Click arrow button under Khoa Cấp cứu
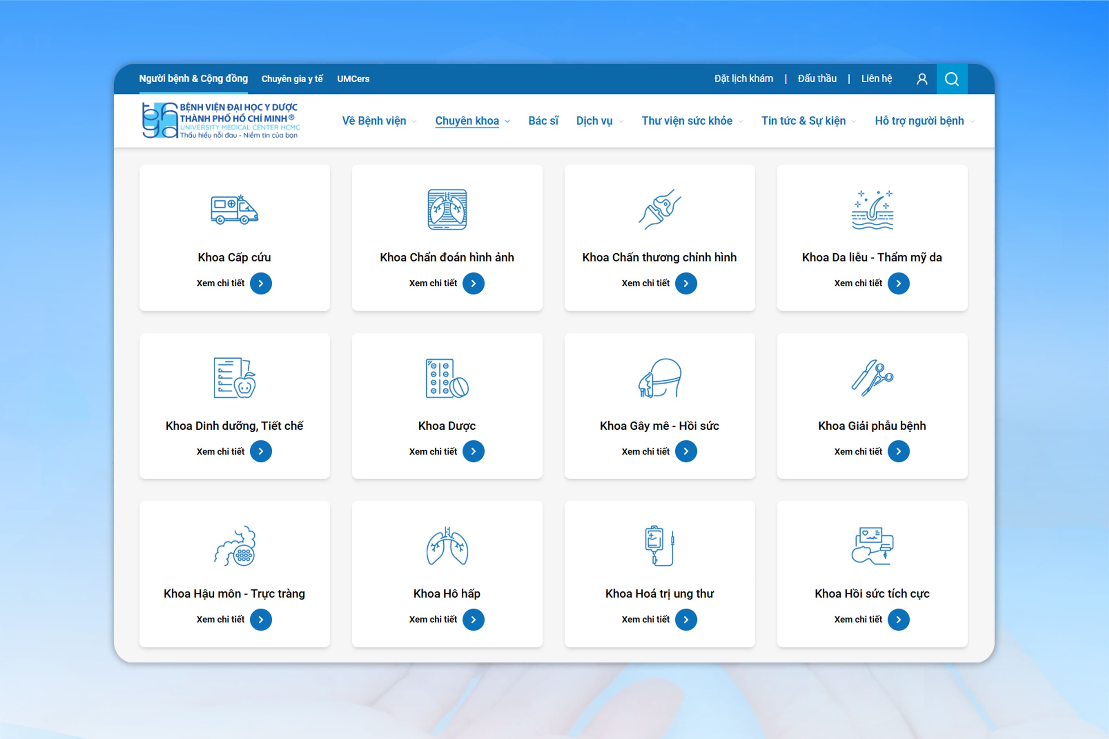The width and height of the screenshot is (1109, 739). [260, 283]
